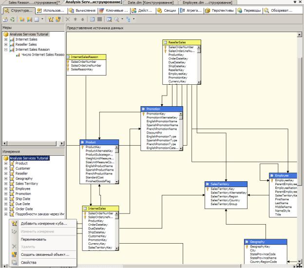Switch to the Вычисления tab

click(x=83, y=10)
